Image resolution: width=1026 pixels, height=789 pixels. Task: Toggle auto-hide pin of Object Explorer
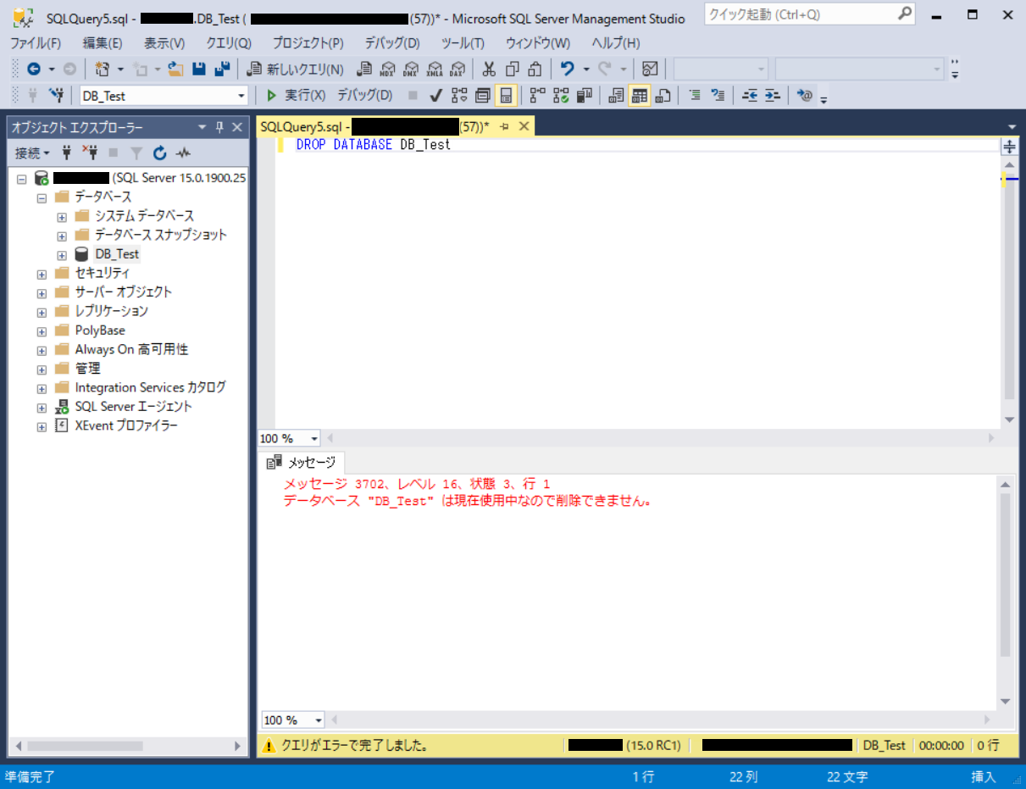tap(219, 127)
